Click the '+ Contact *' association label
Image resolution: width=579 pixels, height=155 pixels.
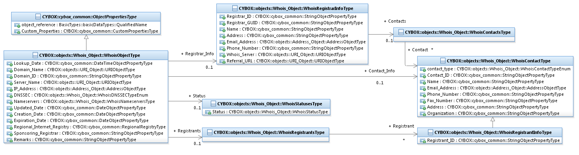[420, 50]
